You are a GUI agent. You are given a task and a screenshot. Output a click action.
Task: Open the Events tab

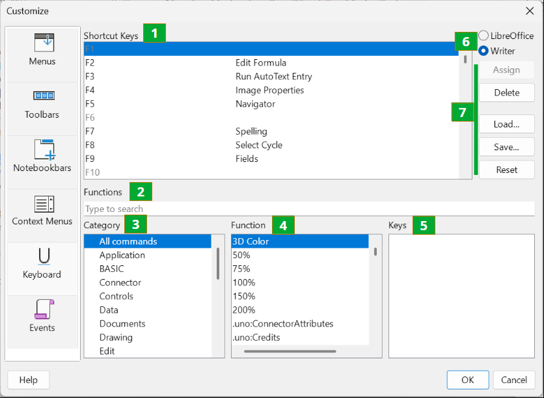(x=42, y=323)
